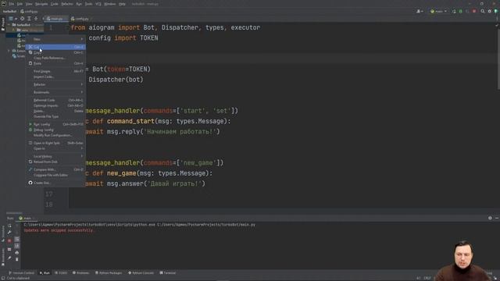Open the VCS menu in menu bar

point(98,4)
